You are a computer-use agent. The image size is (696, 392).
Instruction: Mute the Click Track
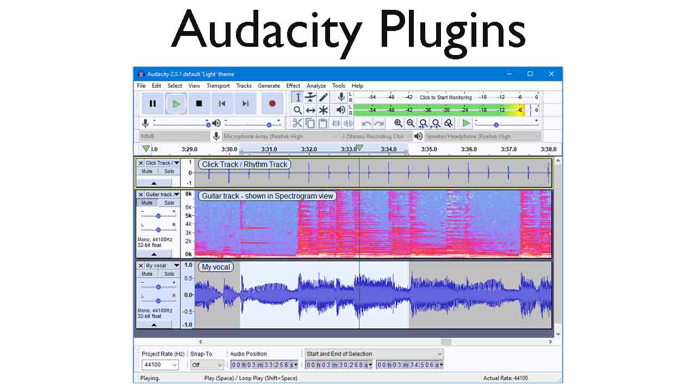click(x=146, y=171)
